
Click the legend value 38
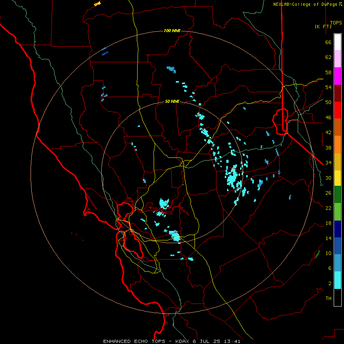(x=328, y=148)
